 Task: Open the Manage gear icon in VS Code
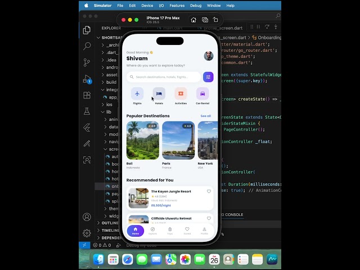(87, 233)
